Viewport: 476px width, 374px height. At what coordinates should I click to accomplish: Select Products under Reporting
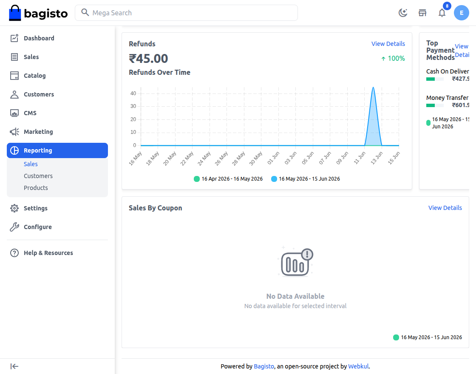pos(36,187)
